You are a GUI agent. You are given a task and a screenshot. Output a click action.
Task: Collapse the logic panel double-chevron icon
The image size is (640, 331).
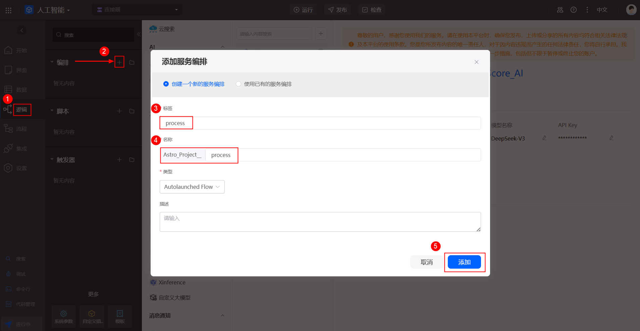[139, 34]
